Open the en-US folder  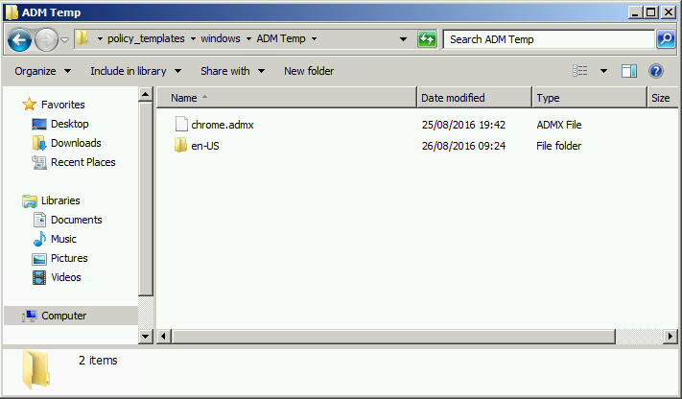tap(204, 146)
